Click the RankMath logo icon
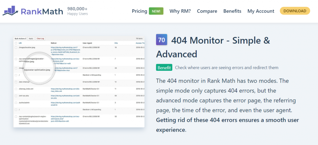 [11, 11]
